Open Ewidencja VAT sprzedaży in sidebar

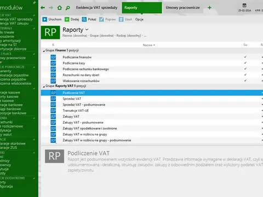[16, 19]
